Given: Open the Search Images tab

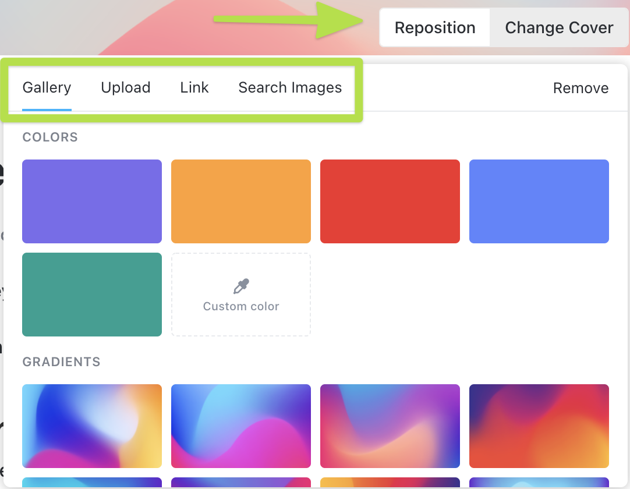Looking at the screenshot, I should (290, 88).
